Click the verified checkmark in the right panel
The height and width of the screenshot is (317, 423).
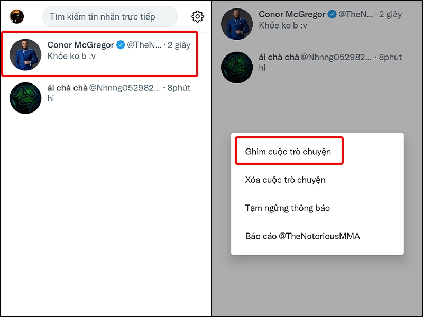(x=332, y=14)
